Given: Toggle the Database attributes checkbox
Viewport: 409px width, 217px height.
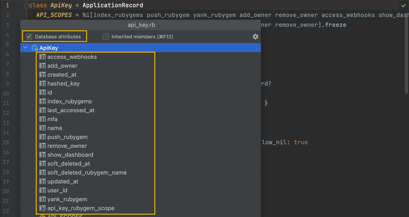Looking at the screenshot, I should (29, 37).
